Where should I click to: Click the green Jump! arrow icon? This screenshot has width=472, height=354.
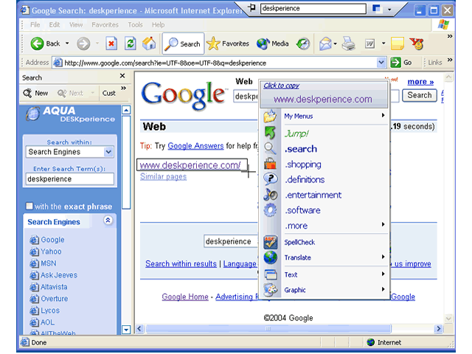(x=270, y=133)
